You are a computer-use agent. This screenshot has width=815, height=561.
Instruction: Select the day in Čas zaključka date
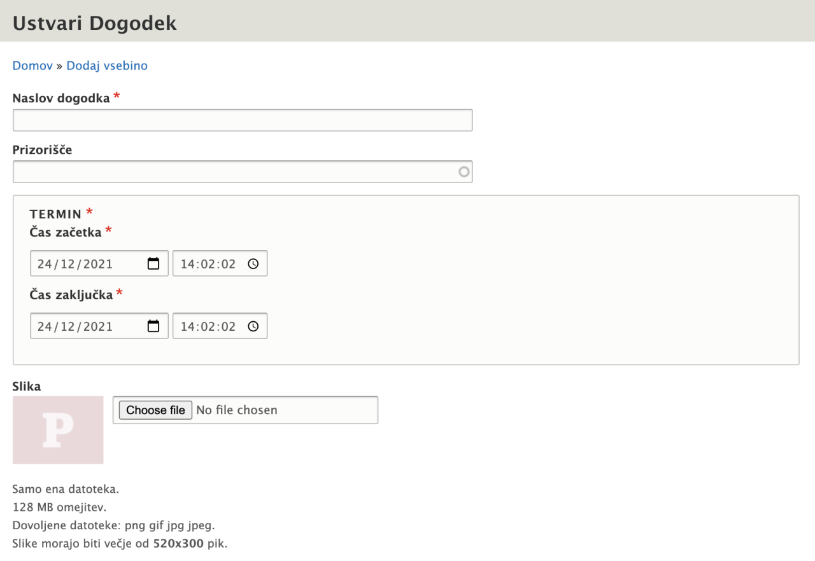tap(45, 326)
